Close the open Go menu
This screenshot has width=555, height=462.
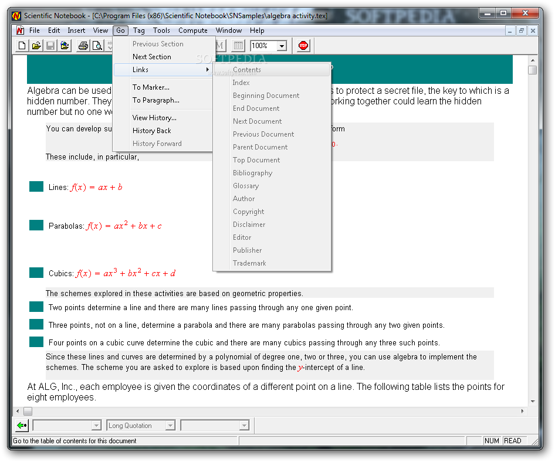click(x=120, y=30)
